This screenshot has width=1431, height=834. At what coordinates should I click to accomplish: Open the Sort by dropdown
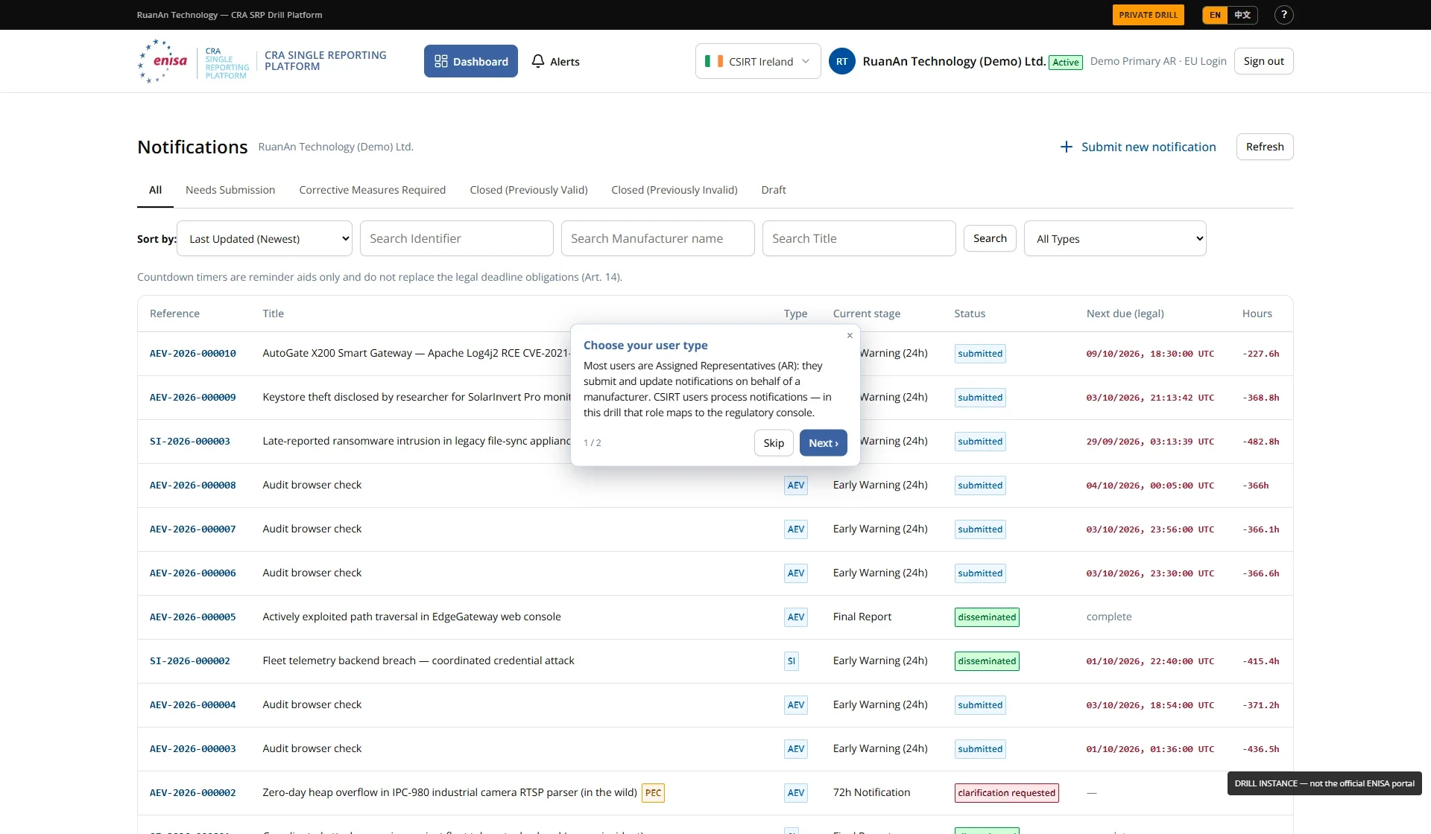[x=265, y=238]
